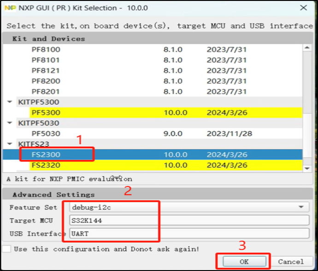Collapse the KITPF5030 tree group
This screenshot has width=318, height=271.
[9, 123]
